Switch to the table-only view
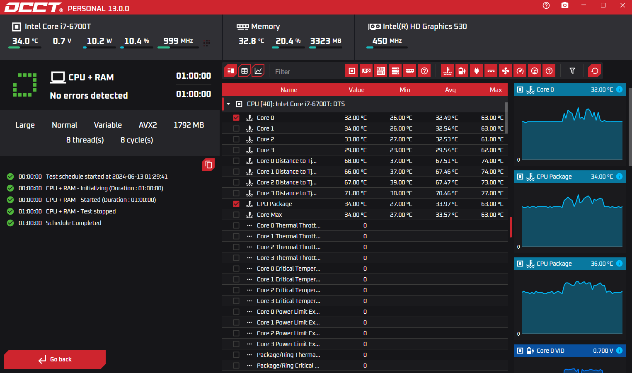The height and width of the screenshot is (373, 632). 245,71
